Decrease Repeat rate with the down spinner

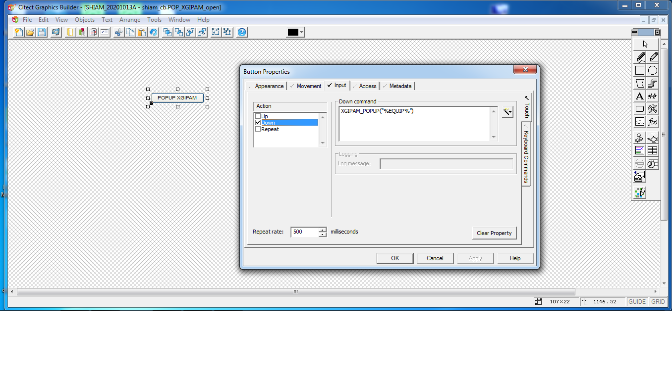[x=323, y=234]
